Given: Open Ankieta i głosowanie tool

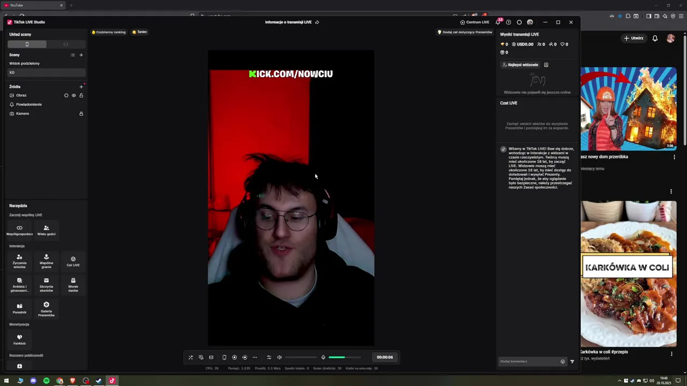Looking at the screenshot, I should pos(19,285).
